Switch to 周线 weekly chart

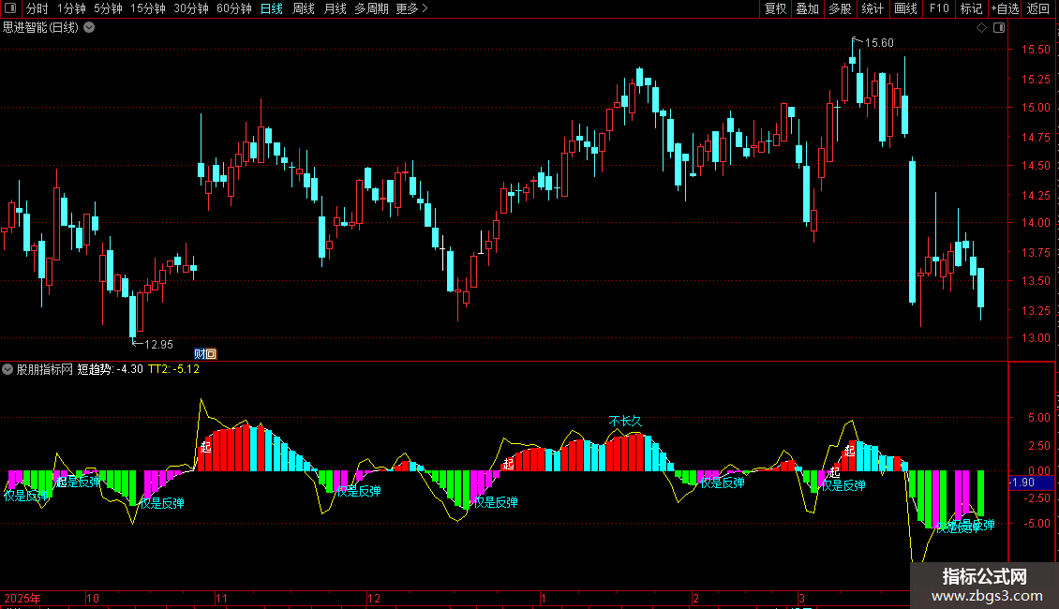(x=304, y=8)
